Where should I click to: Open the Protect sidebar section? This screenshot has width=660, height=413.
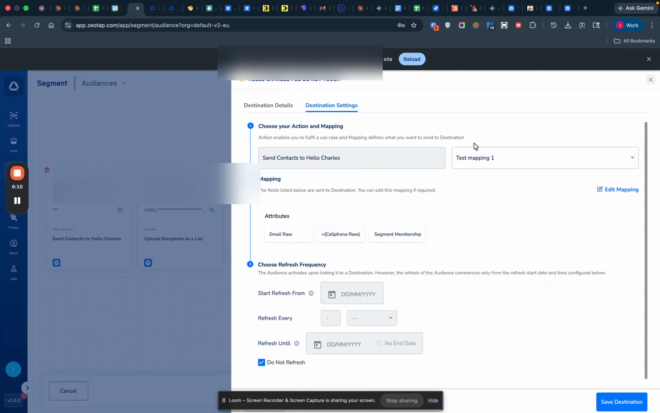coord(14,221)
